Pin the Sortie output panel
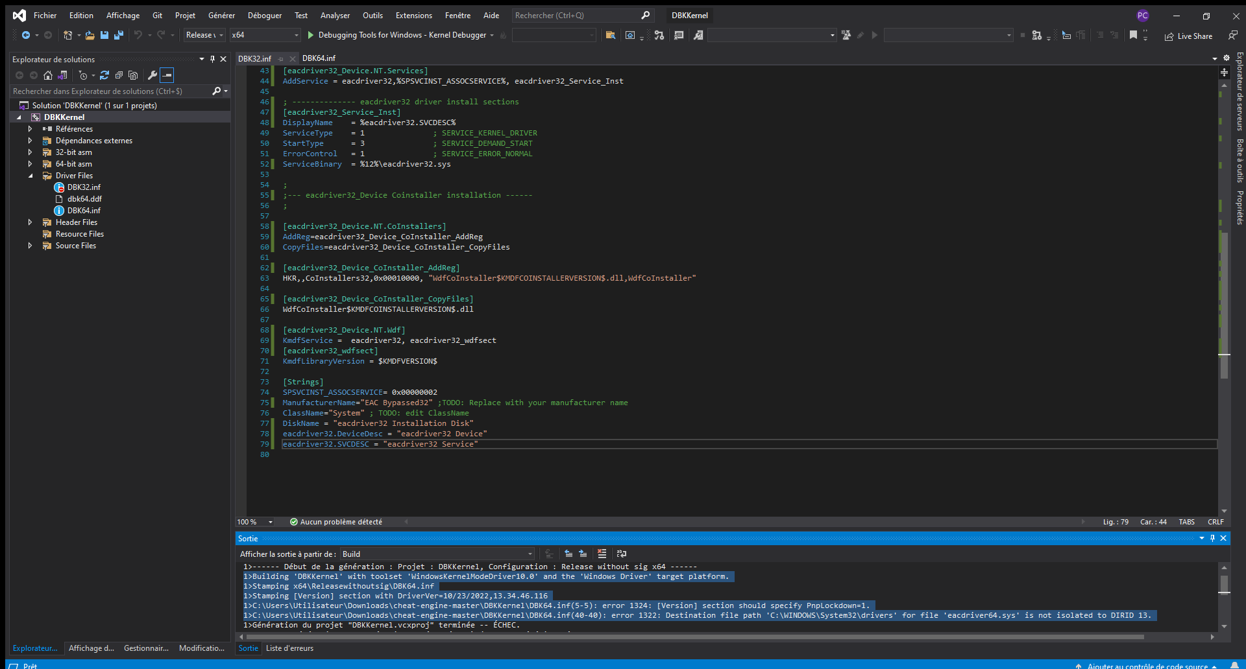The height and width of the screenshot is (669, 1246). (1212, 538)
